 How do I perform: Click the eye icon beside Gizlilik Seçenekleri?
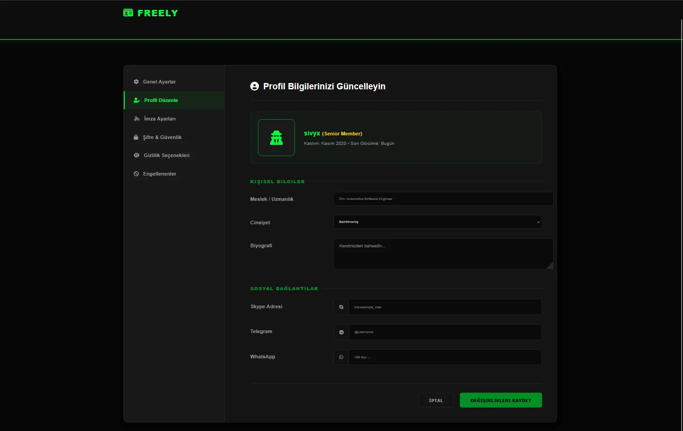click(136, 155)
